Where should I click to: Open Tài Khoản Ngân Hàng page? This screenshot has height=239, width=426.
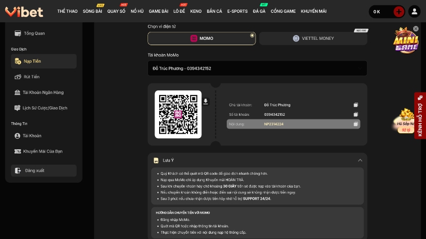[x=44, y=92]
